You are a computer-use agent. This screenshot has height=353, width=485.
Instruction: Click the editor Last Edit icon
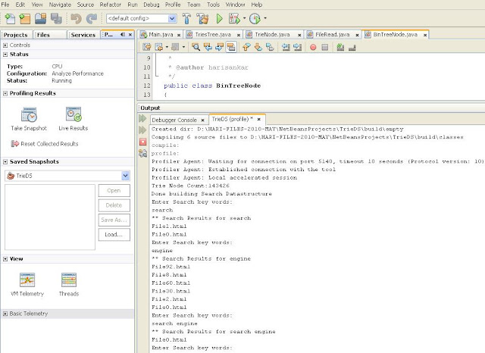146,47
